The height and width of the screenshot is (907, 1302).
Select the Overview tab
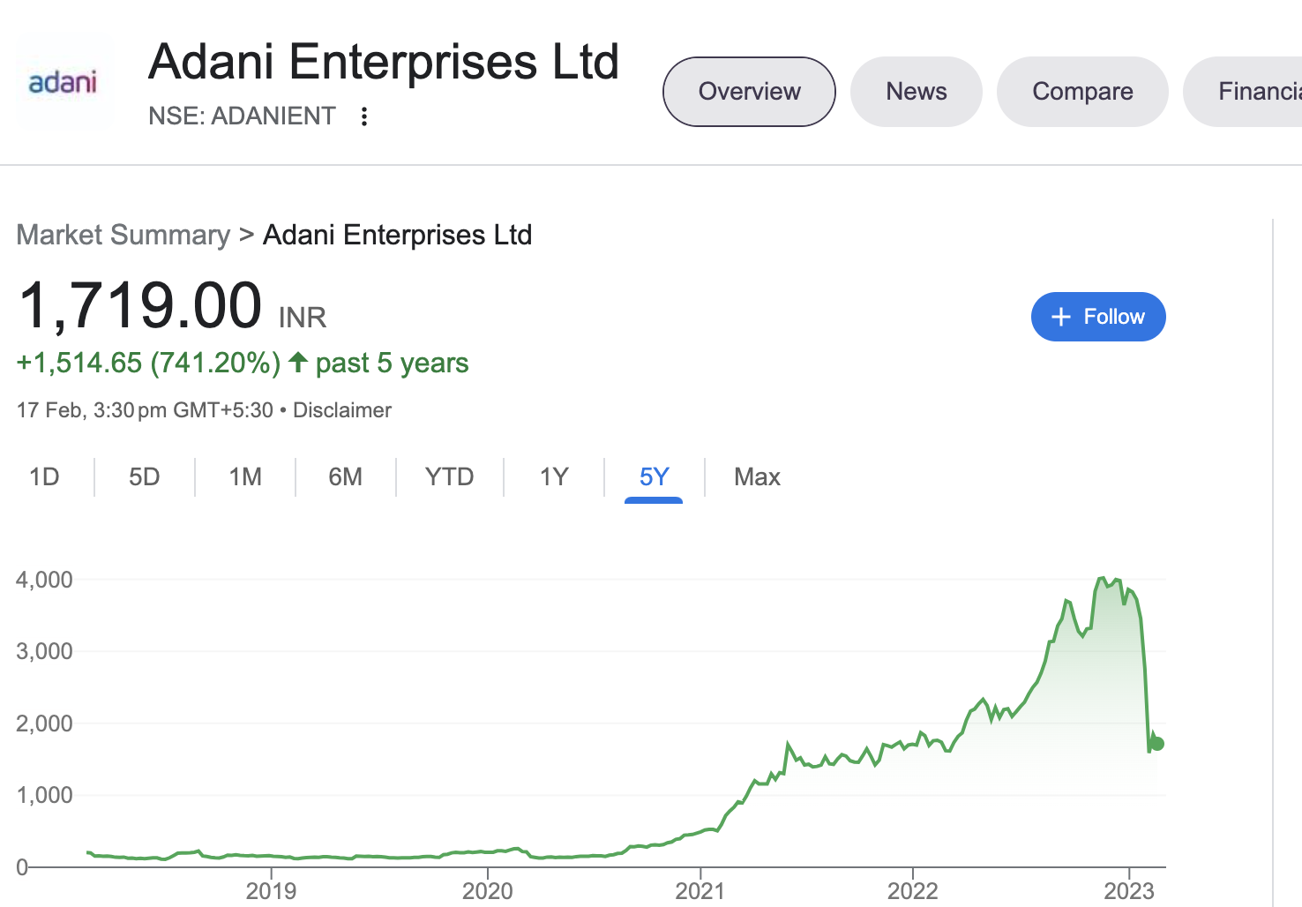tap(749, 92)
